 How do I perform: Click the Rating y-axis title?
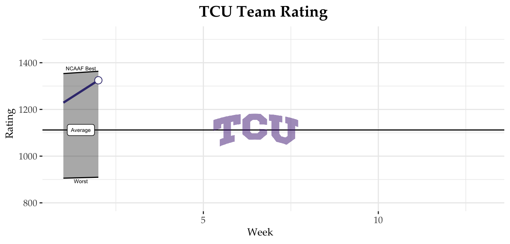point(10,123)
